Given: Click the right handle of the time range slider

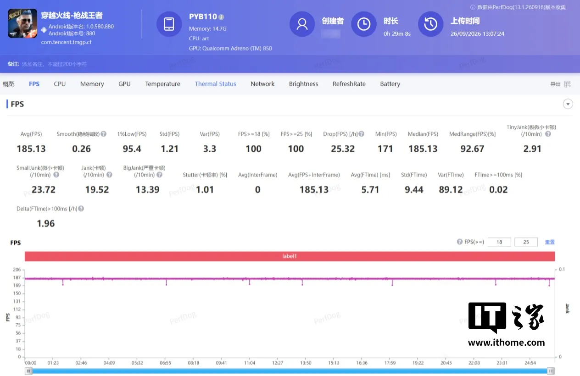Looking at the screenshot, I should click(551, 371).
